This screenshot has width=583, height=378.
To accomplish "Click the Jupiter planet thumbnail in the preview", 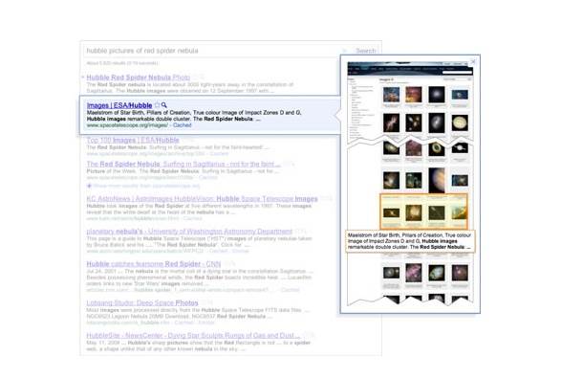I will tap(437, 180).
